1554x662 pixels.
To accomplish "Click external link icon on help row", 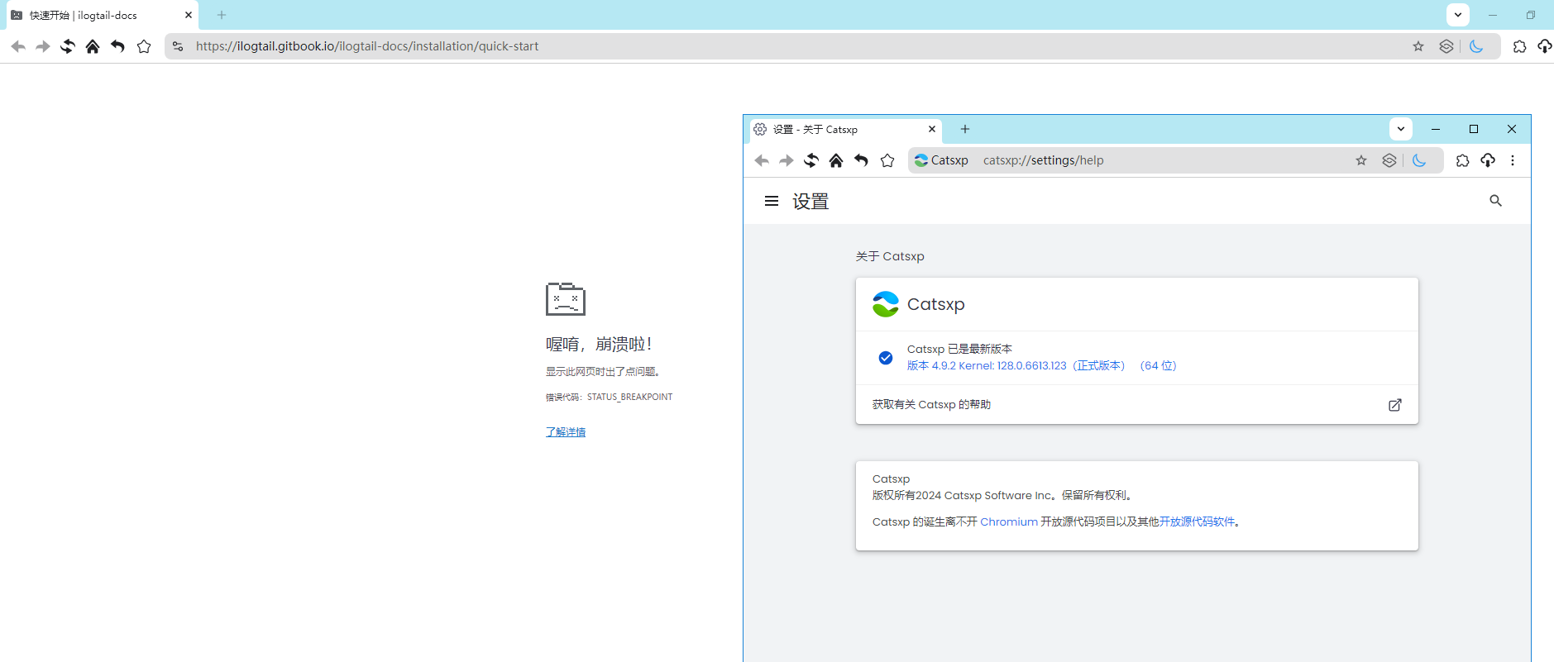I will [x=1395, y=405].
